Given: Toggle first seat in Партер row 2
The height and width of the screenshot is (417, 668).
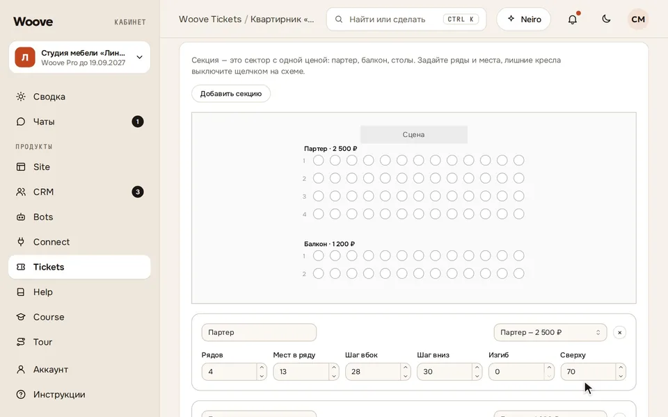Looking at the screenshot, I should 318,179.
